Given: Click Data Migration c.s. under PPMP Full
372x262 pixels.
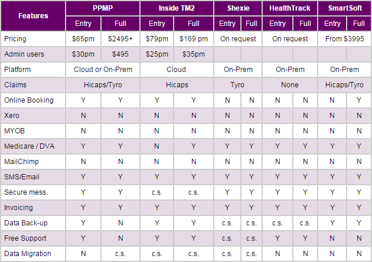Looking at the screenshot, I should (120, 254).
